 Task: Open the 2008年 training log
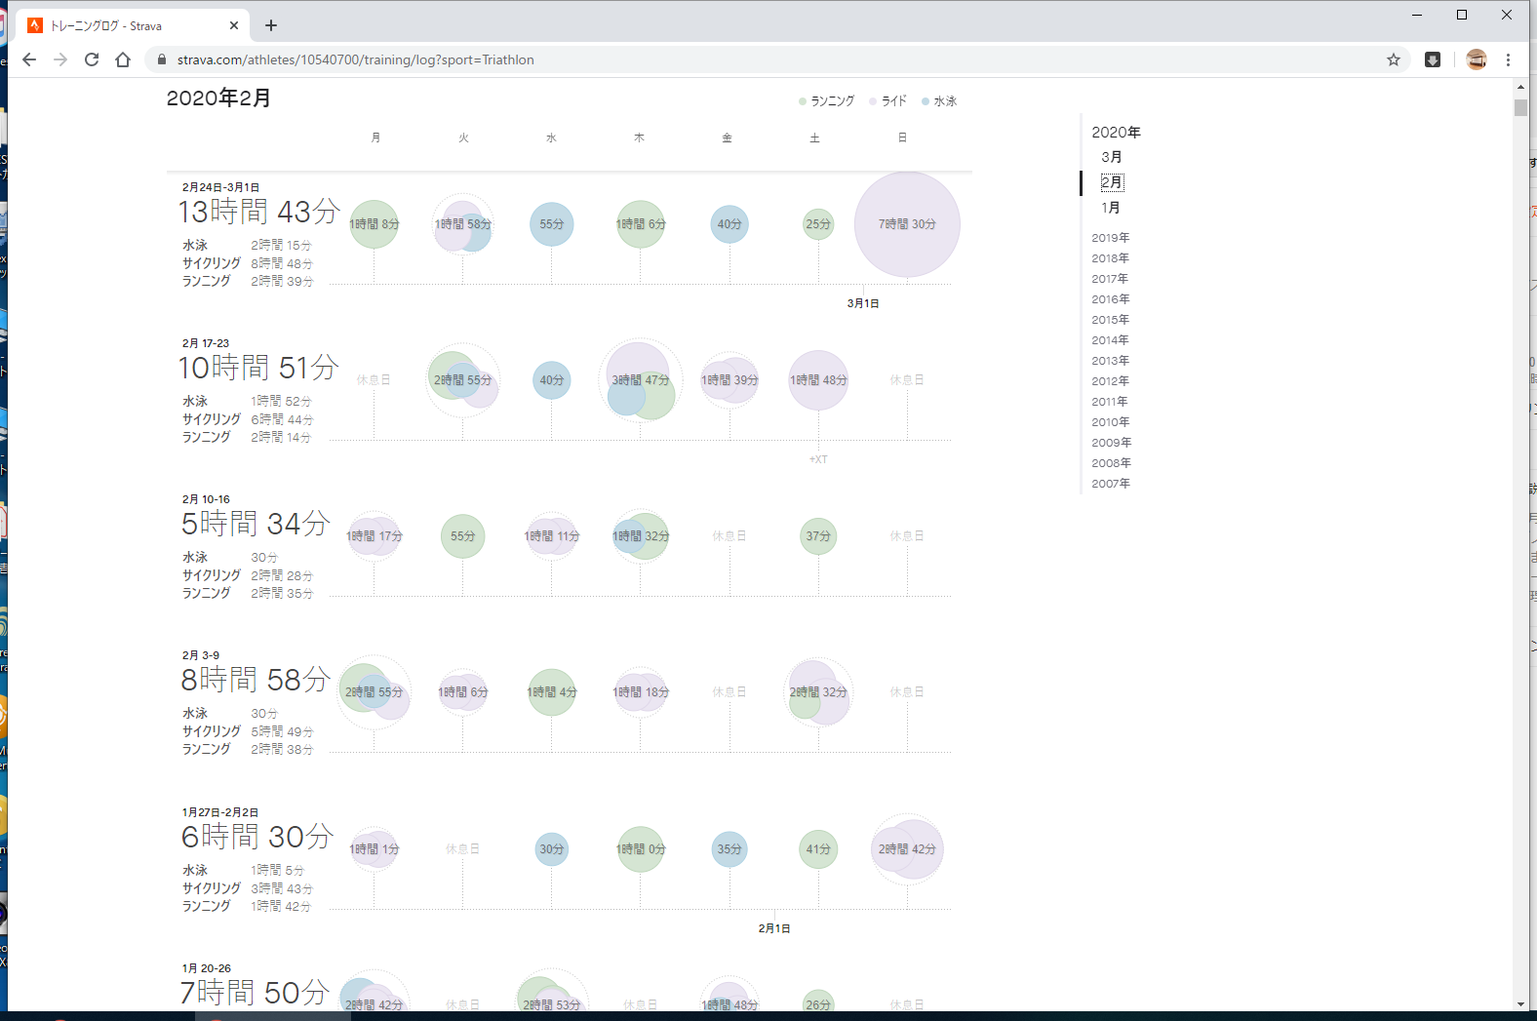click(1111, 463)
